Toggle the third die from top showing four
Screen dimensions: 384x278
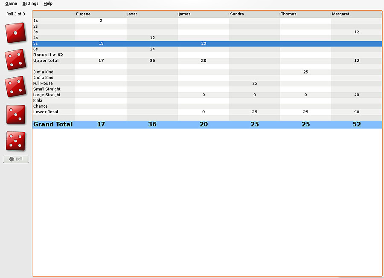click(x=16, y=87)
